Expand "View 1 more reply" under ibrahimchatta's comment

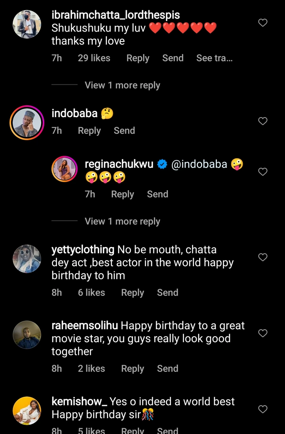pyautogui.click(x=122, y=85)
